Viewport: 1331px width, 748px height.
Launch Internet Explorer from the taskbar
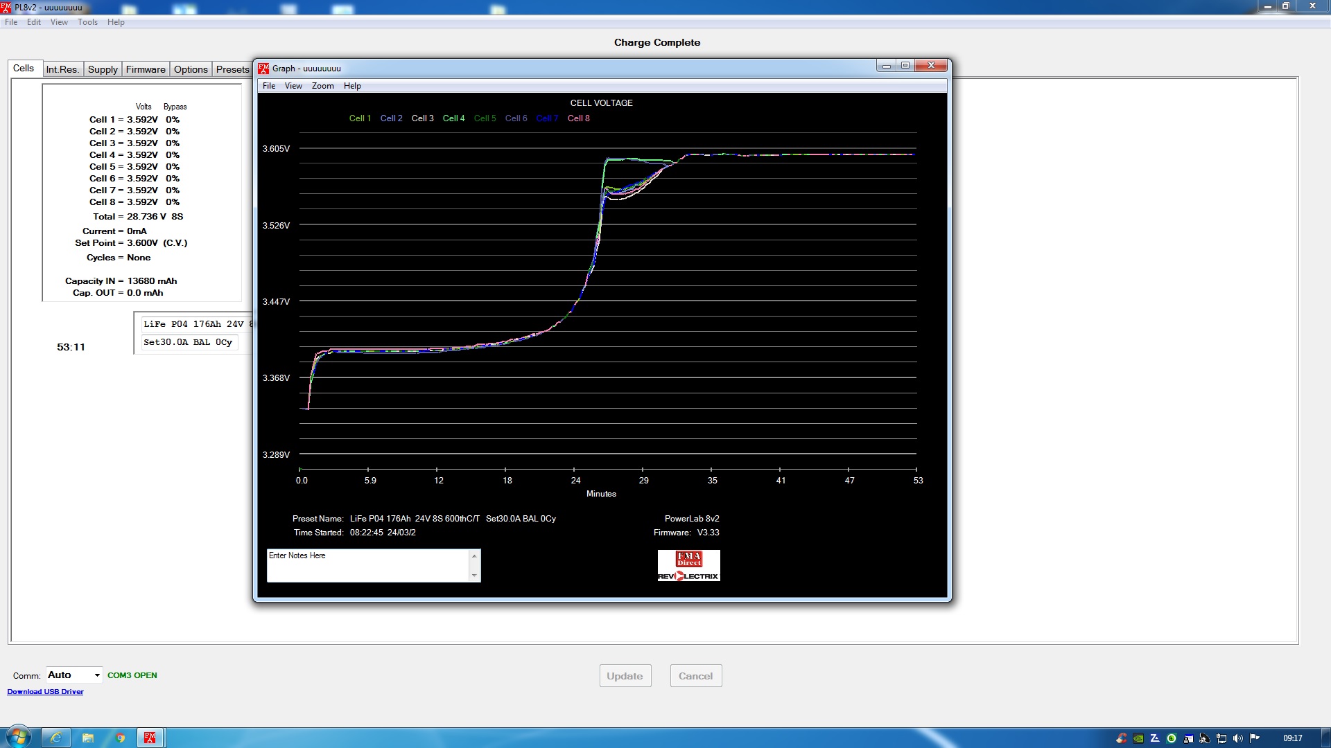(55, 738)
